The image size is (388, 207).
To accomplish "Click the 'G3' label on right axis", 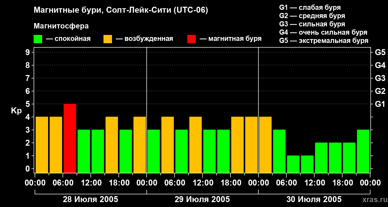I will pos(380,78).
